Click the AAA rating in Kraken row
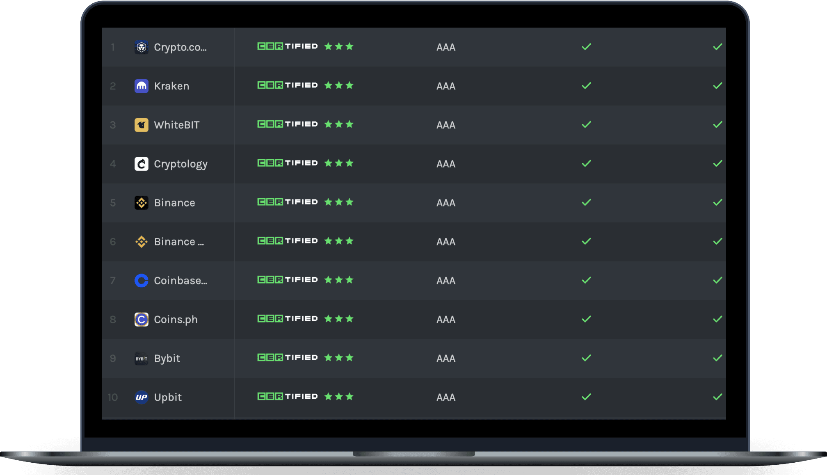The image size is (827, 475). coord(446,86)
